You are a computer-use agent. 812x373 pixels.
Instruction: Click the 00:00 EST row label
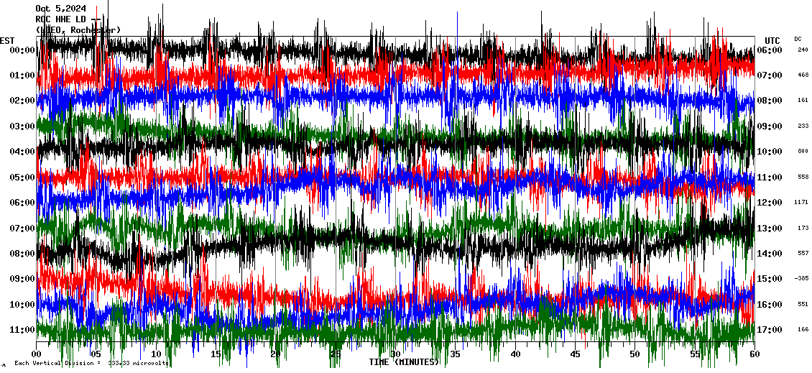click(23, 50)
